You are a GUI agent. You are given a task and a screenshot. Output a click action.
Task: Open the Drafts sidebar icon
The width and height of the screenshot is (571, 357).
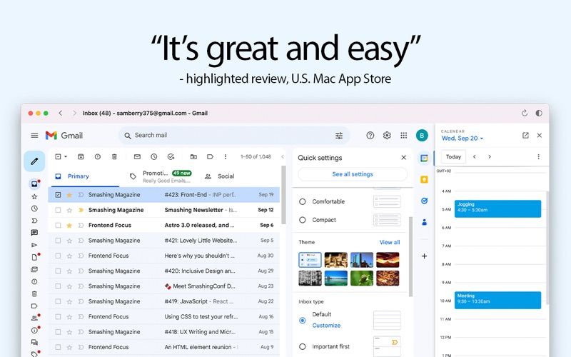[34, 257]
